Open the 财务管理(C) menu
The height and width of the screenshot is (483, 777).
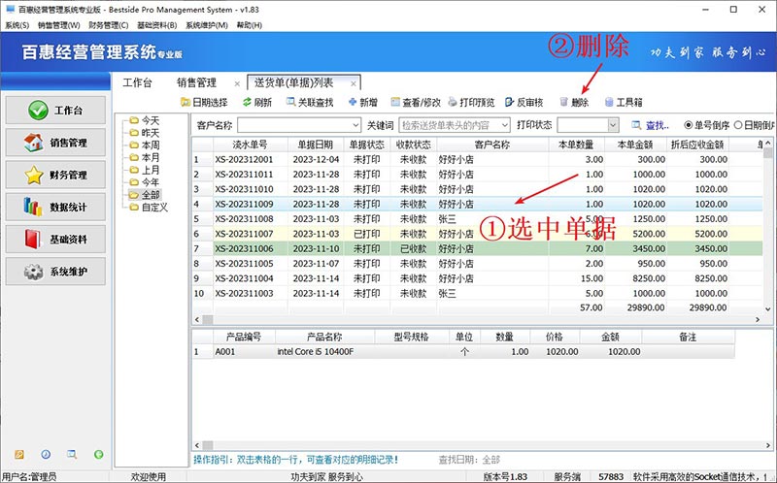108,25
